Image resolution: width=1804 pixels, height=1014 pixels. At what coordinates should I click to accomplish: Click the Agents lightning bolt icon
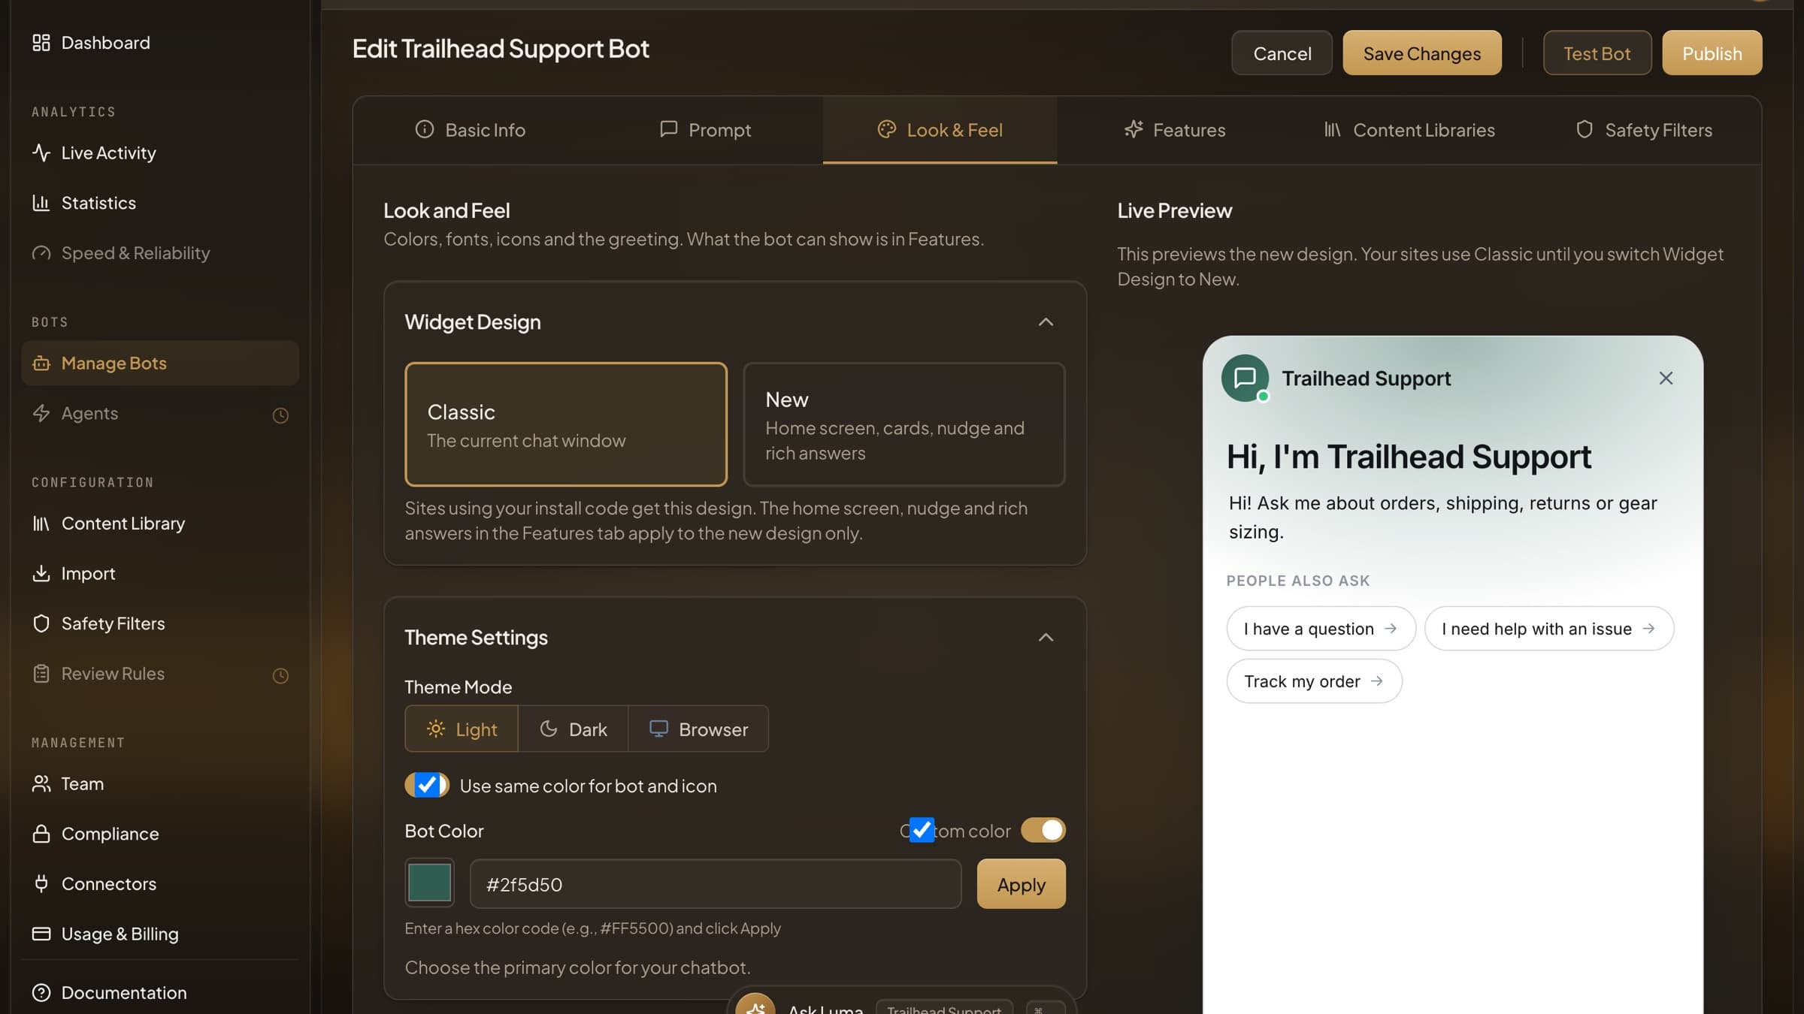(41, 413)
